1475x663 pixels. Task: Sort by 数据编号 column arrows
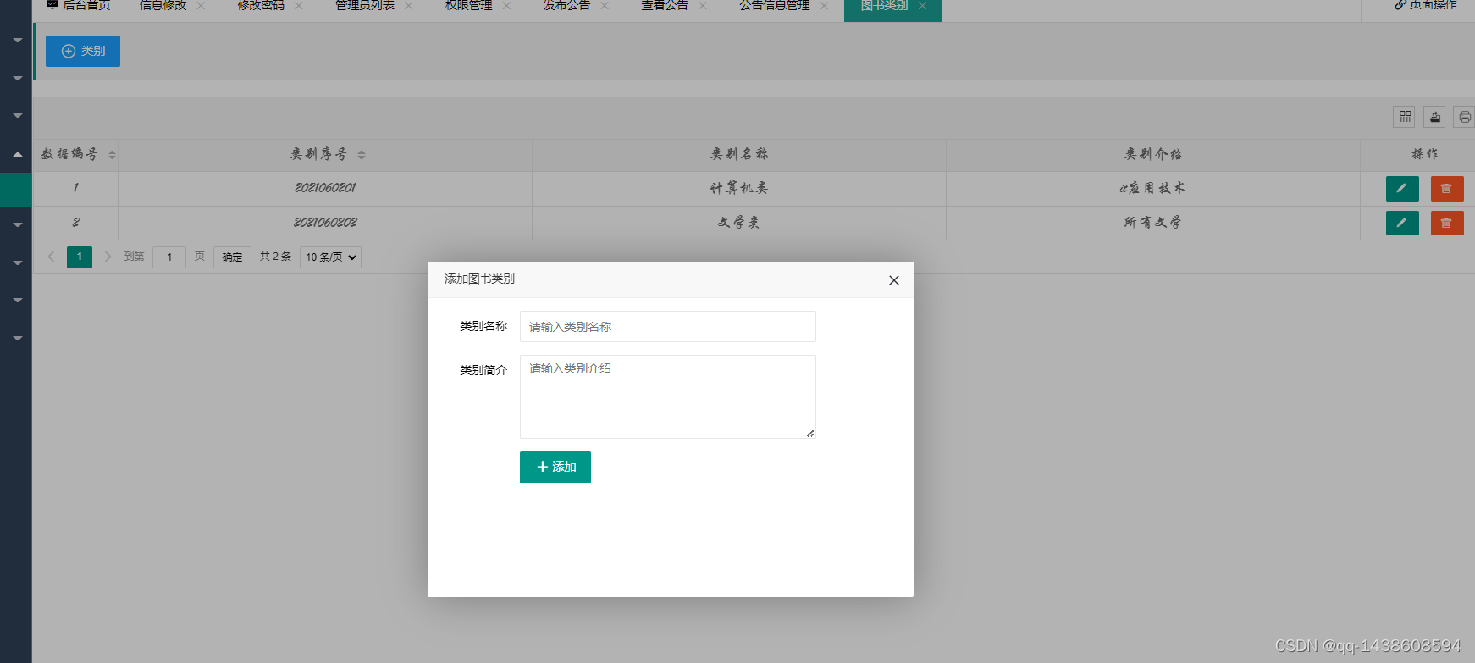point(112,155)
